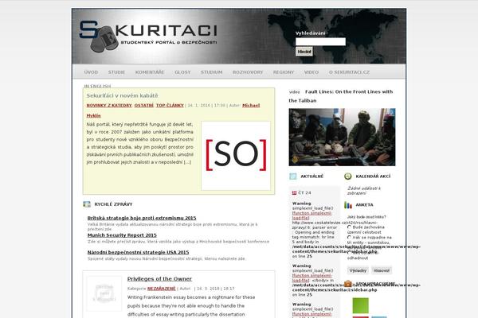478x318 pixels.
Task: Click the ANKETA heading text
Action: tap(364, 205)
